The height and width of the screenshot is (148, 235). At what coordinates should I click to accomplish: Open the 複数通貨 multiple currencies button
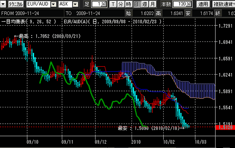[224, 4]
